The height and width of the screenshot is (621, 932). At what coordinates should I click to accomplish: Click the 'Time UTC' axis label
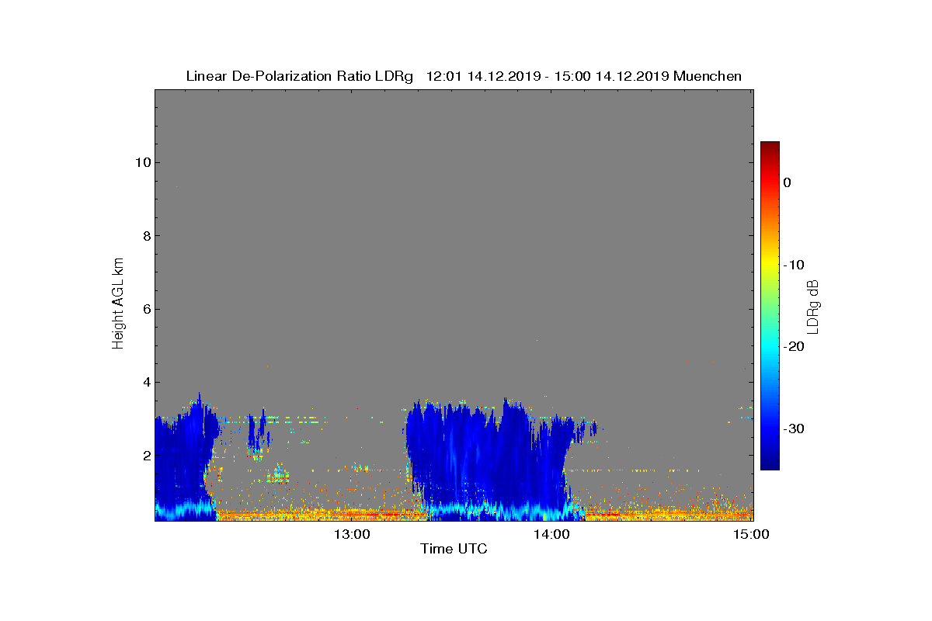454,549
